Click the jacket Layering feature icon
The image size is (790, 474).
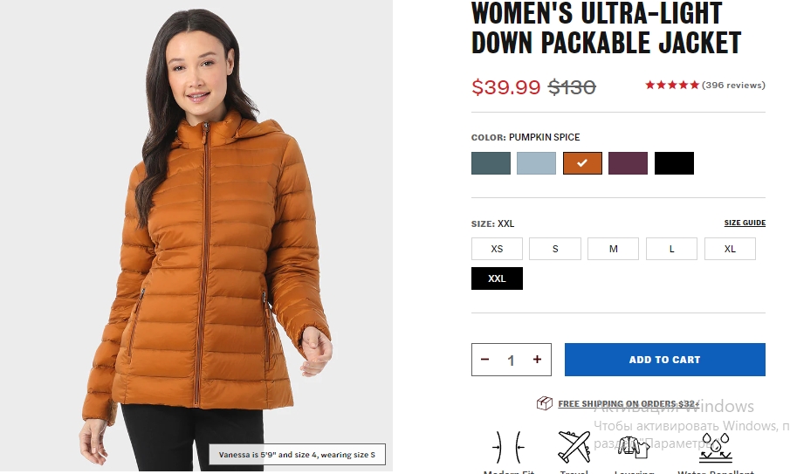(634, 447)
